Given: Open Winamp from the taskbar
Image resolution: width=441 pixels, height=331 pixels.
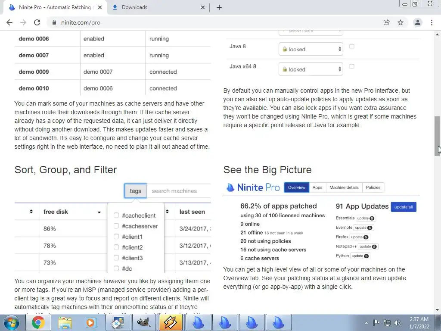Looking at the screenshot, I should (171, 322).
